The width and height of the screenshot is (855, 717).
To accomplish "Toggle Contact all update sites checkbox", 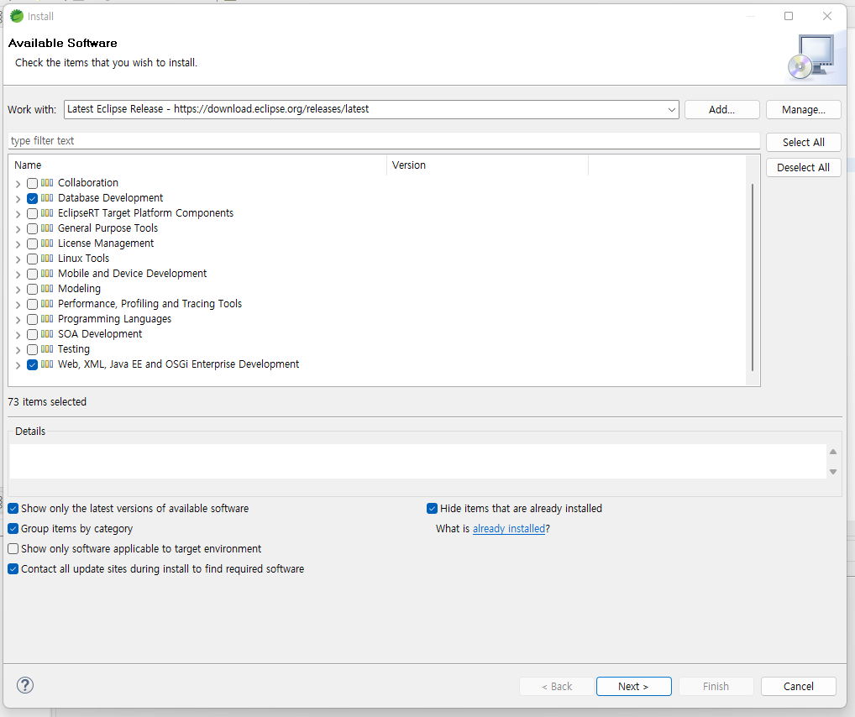I will [13, 569].
